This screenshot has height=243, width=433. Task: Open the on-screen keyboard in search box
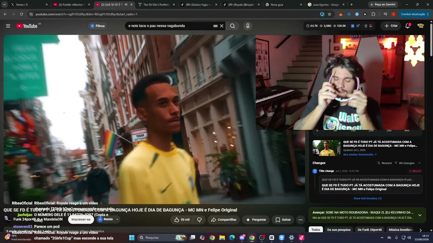coord(215,26)
